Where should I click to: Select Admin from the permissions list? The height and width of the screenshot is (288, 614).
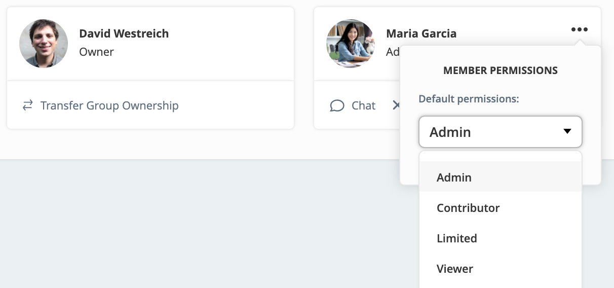point(454,177)
